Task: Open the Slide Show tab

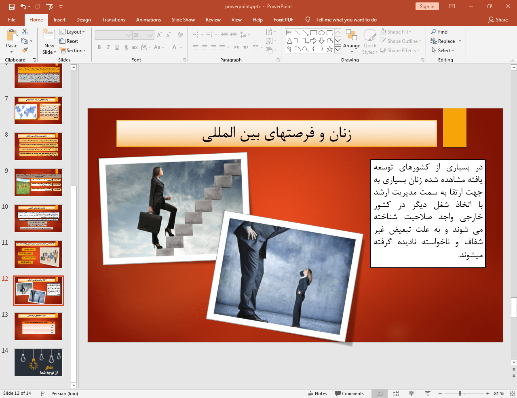Action: [x=183, y=20]
